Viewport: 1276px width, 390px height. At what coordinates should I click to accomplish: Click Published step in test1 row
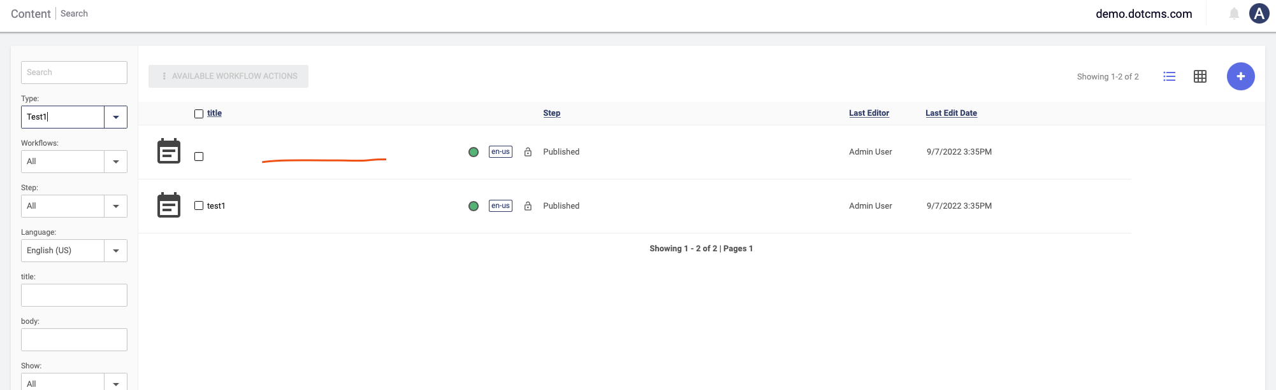(561, 206)
